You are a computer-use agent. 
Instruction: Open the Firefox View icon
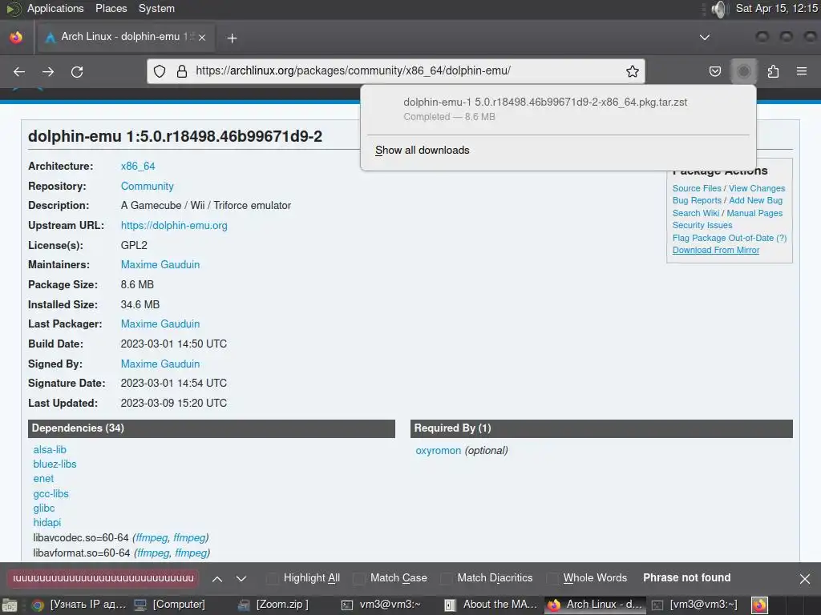tap(16, 37)
